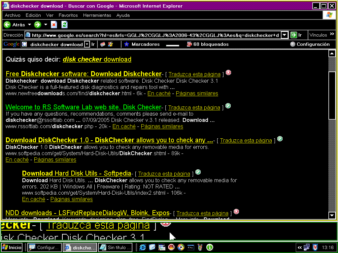Image resolution: width=338 pixels, height=253 pixels.
Task: Click red X rating icon beside NDD downloads
Action: [236, 211]
